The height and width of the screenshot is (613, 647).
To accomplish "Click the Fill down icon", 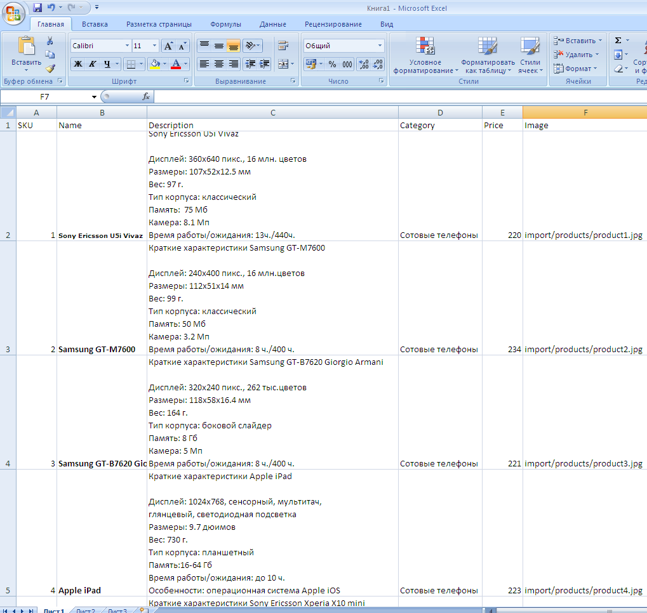I will [x=618, y=55].
